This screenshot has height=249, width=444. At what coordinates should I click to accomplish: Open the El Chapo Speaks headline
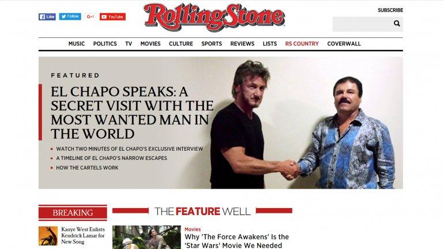(132, 113)
